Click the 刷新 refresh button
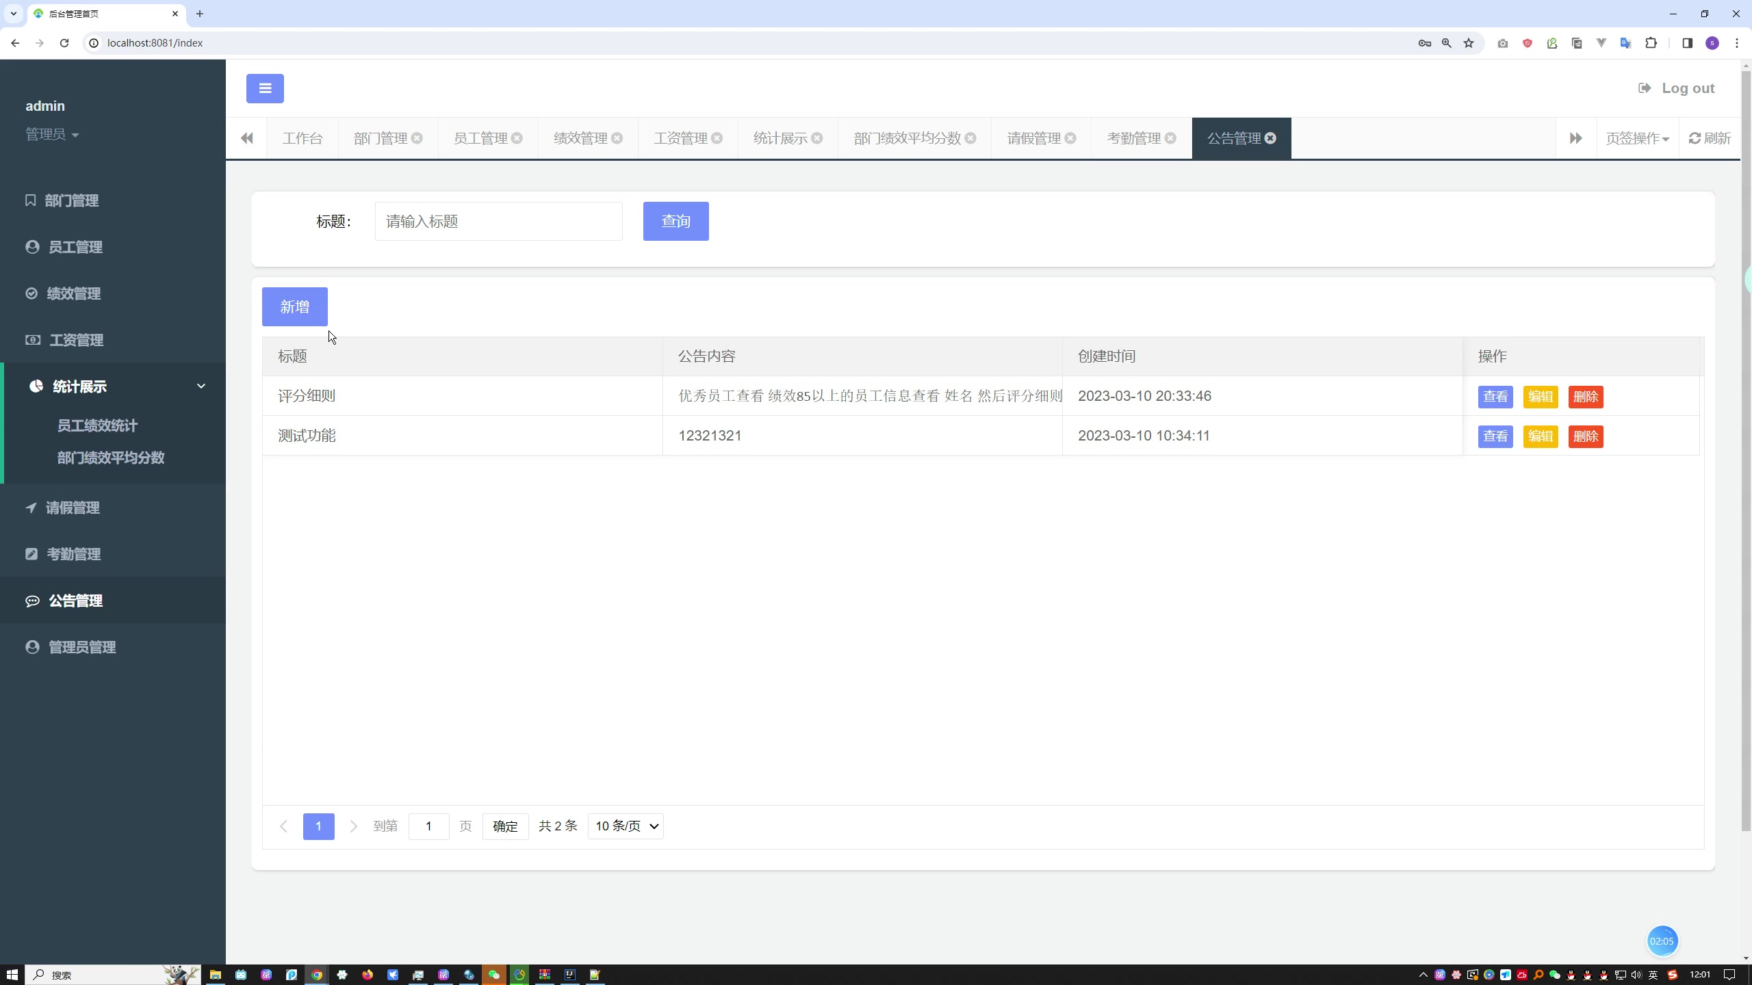The image size is (1752, 985). [1710, 138]
